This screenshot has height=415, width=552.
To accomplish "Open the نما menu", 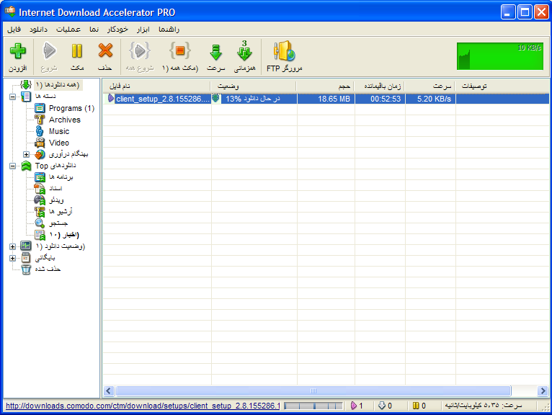I will [x=94, y=30].
